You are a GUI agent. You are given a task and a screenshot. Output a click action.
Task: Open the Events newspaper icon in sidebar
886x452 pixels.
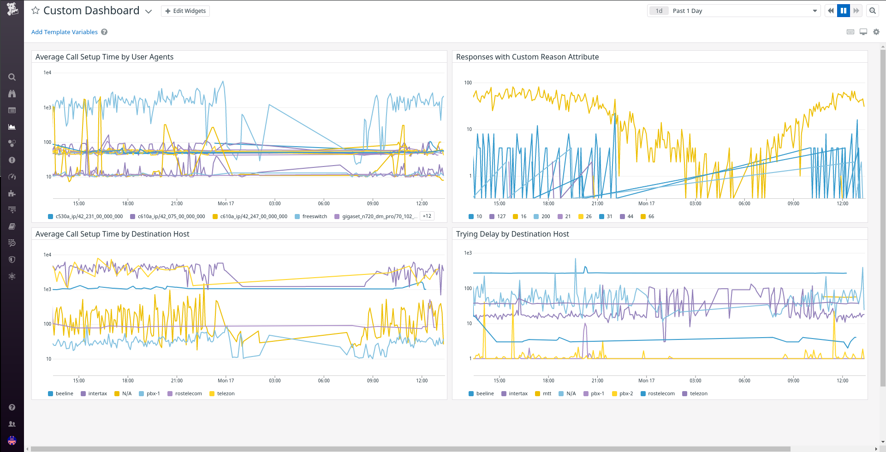pyautogui.click(x=12, y=110)
